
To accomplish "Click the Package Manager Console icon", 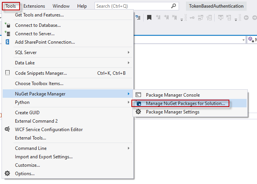I will (138, 95).
